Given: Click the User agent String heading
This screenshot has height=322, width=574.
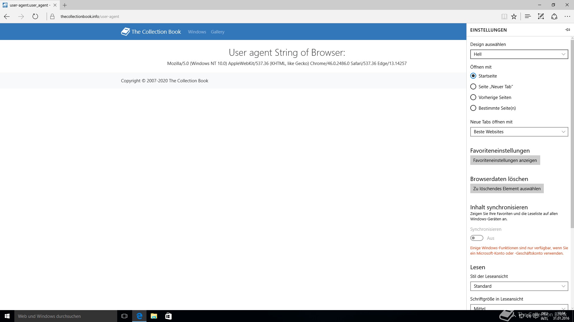Looking at the screenshot, I should pos(287,52).
